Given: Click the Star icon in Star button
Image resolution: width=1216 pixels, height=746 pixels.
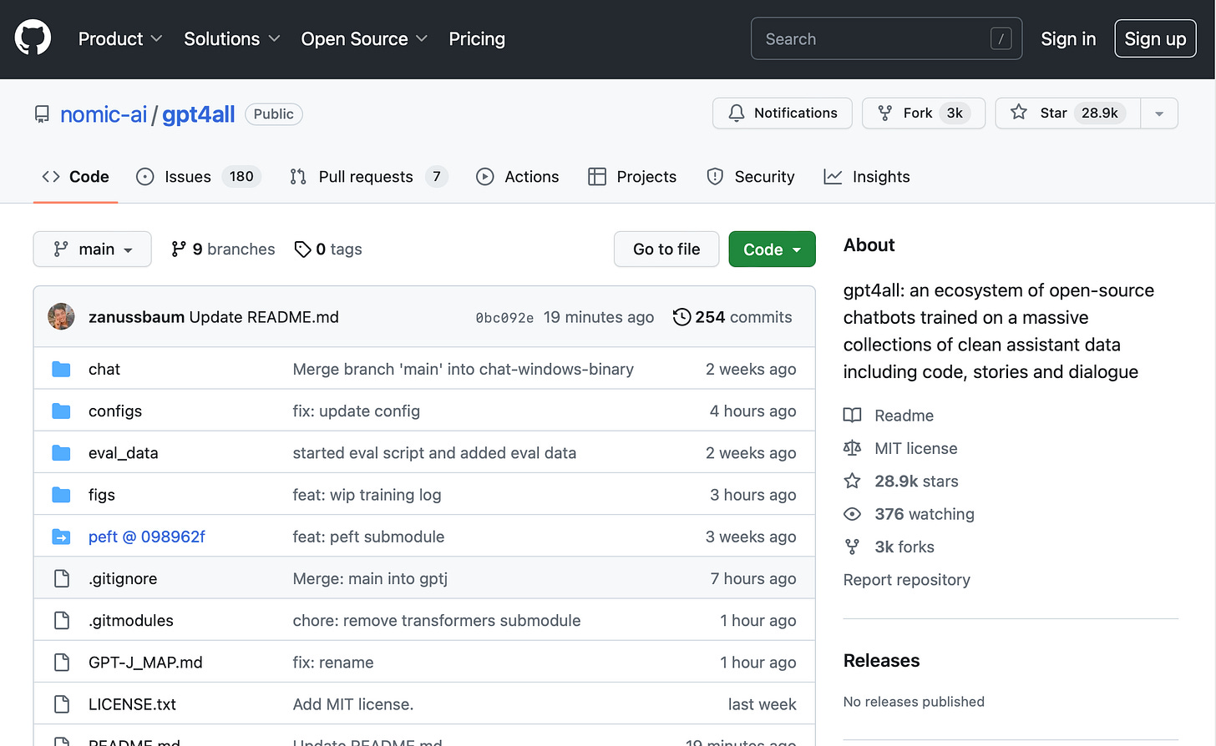Looking at the screenshot, I should (x=1018, y=113).
